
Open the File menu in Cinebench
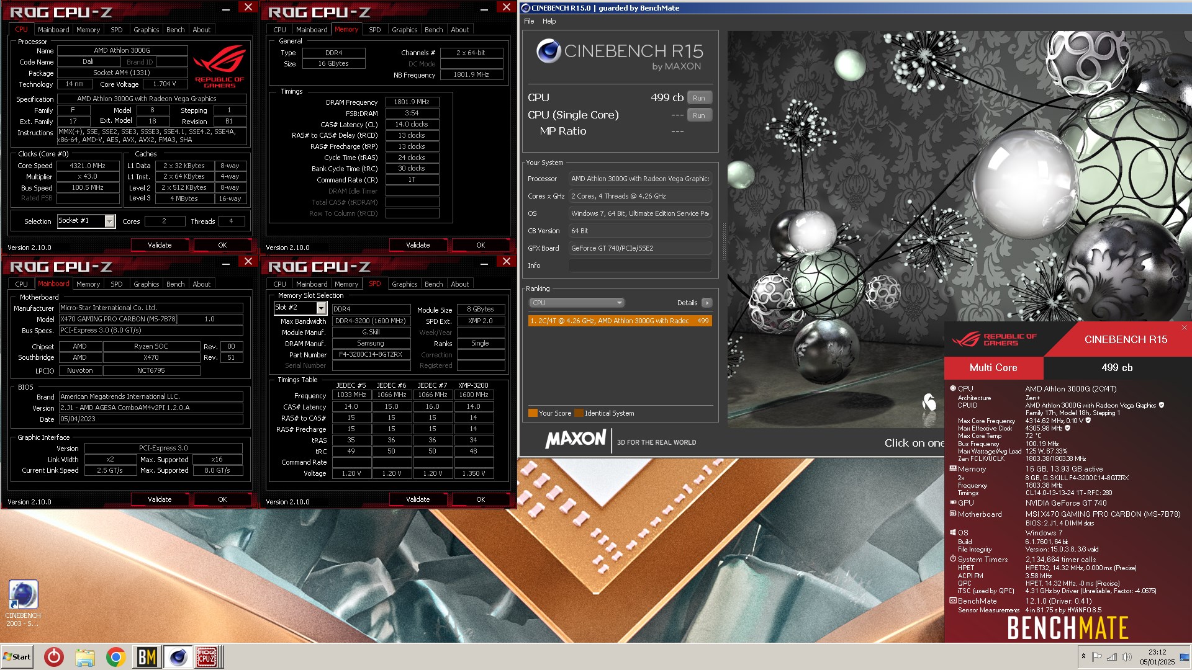click(x=529, y=21)
